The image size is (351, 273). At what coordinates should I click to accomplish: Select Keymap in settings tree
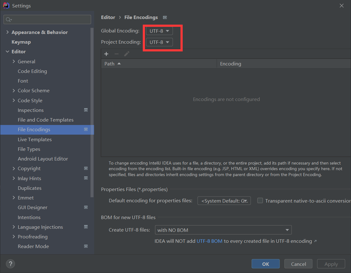(21, 42)
